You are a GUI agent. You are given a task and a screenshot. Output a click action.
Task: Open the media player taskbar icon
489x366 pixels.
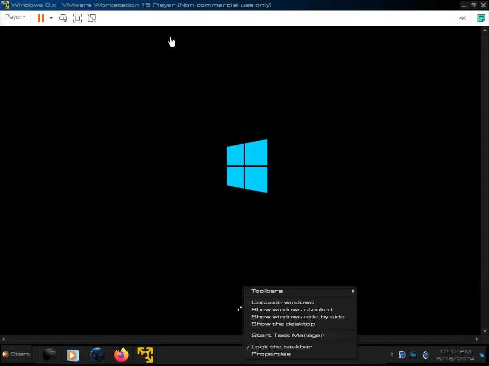click(x=73, y=355)
